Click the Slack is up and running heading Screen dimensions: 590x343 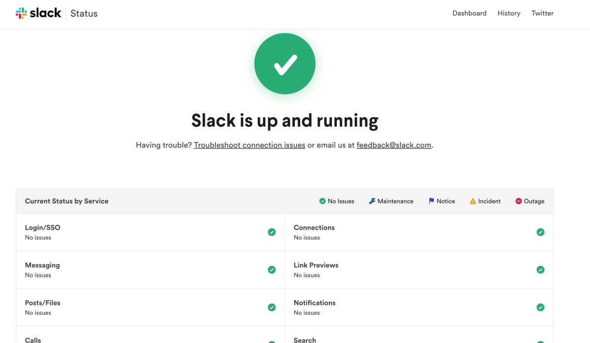(285, 121)
